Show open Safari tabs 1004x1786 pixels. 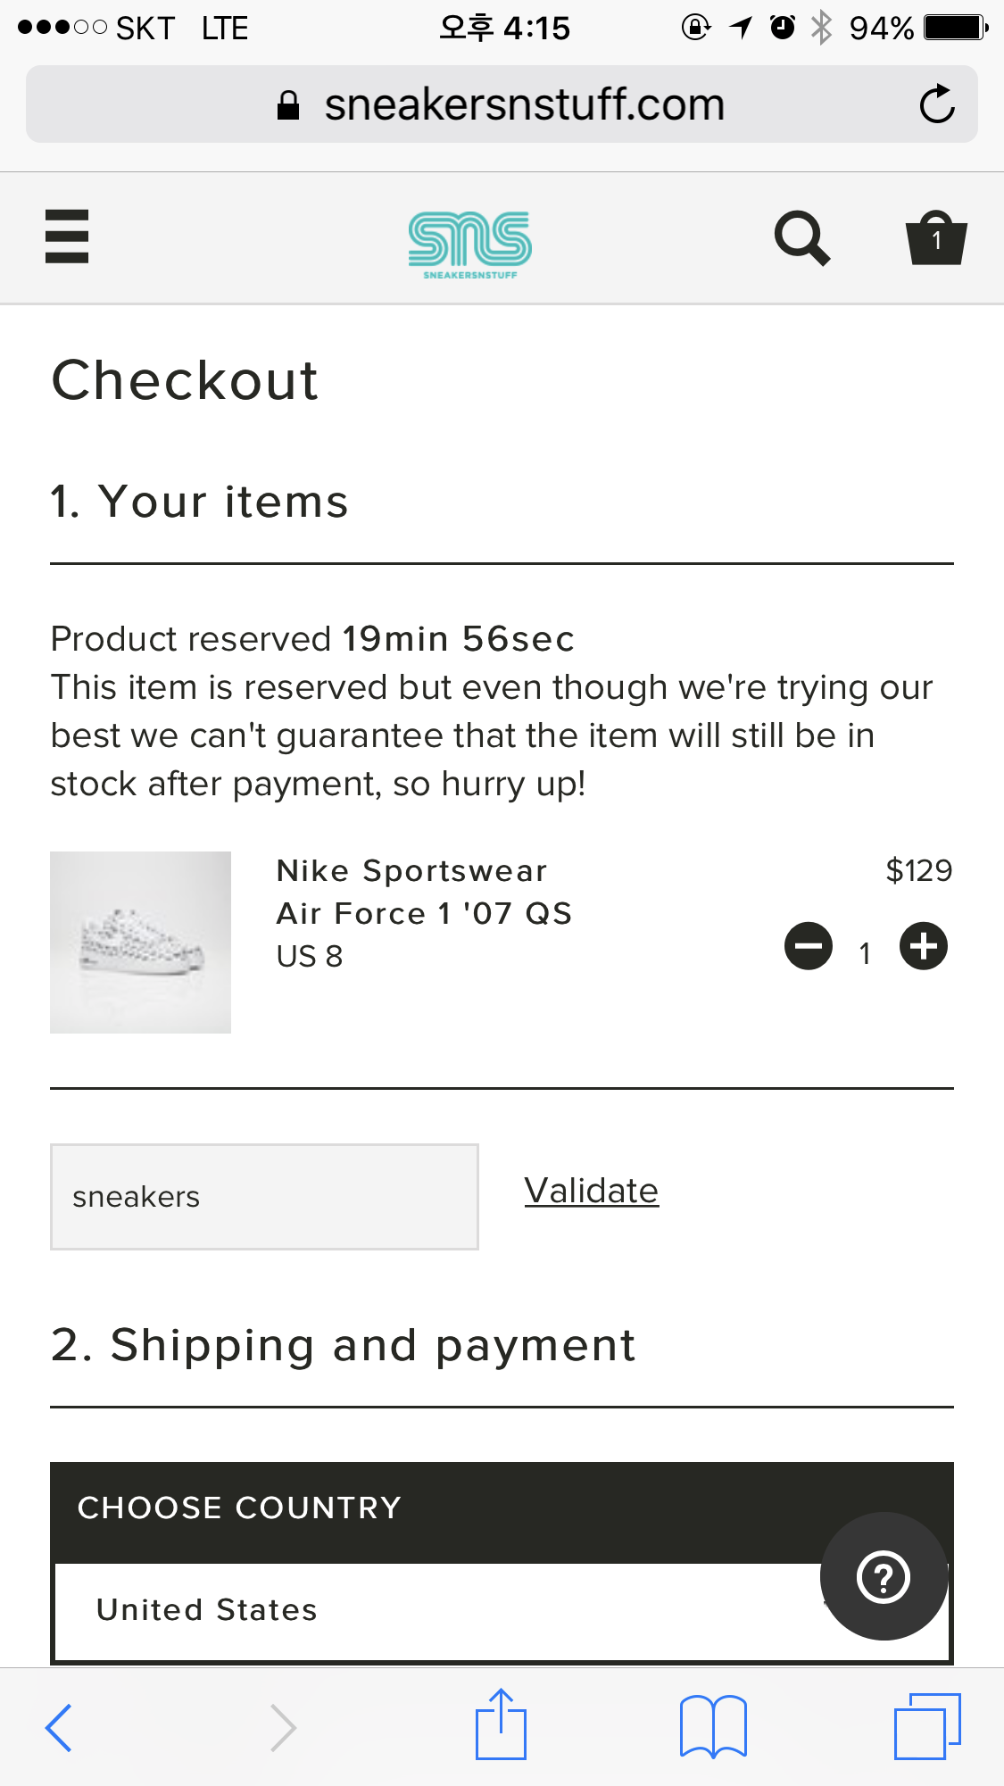pos(927,1726)
